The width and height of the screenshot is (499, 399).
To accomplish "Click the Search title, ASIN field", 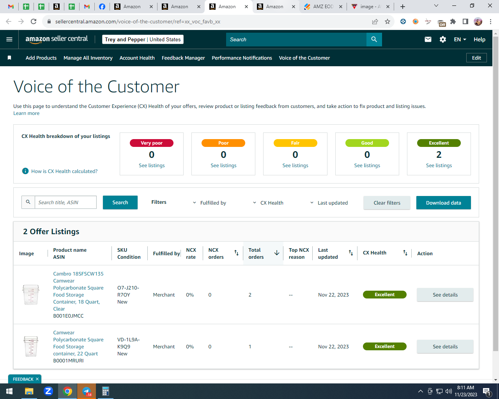I will coord(65,202).
